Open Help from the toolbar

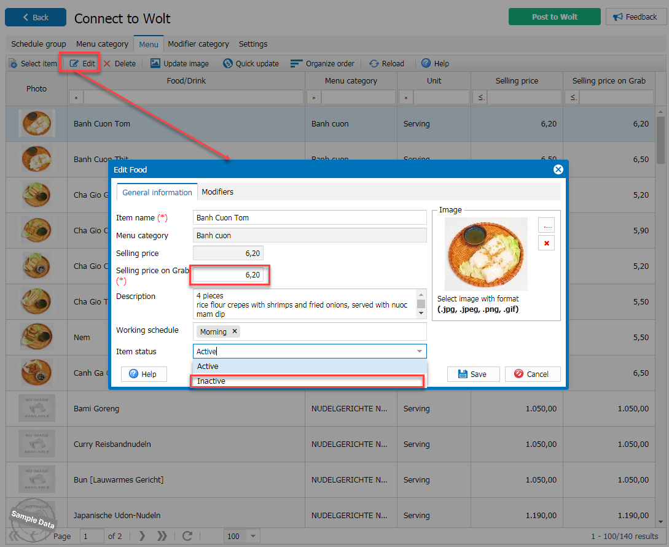click(435, 63)
